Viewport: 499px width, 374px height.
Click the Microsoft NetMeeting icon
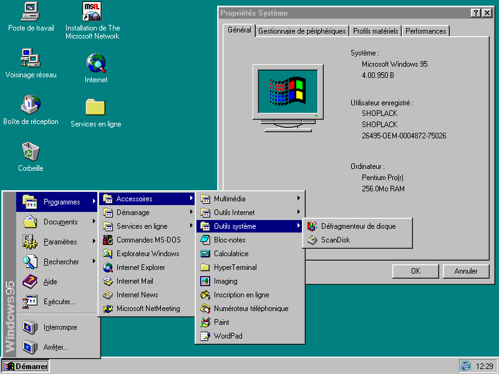[108, 309]
